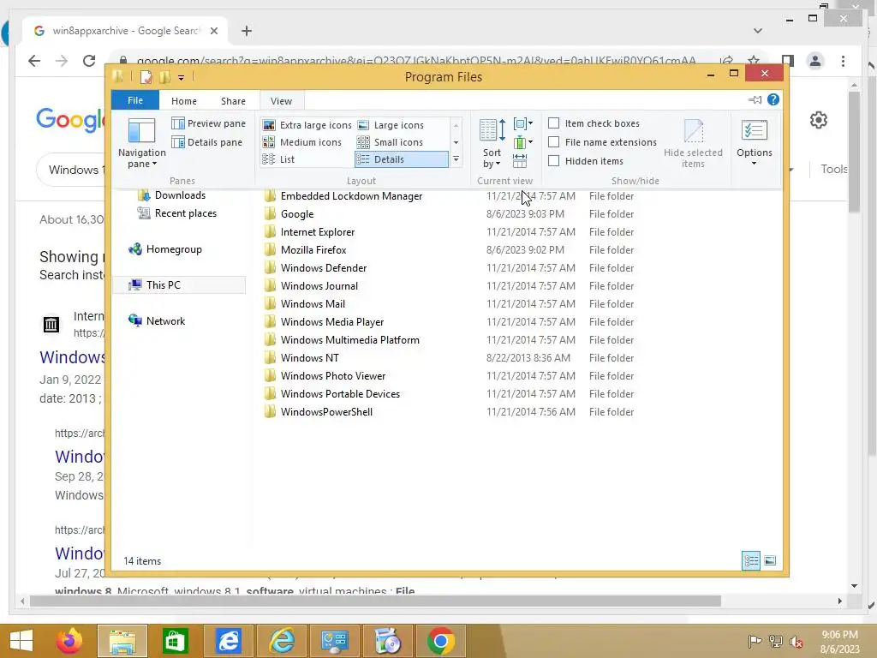The width and height of the screenshot is (877, 658).
Task: Click the Windows Start button
Action: pos(21,641)
